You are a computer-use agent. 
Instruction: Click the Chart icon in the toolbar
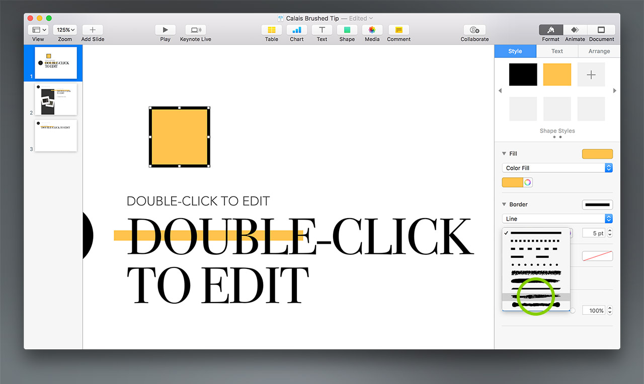[x=297, y=30]
